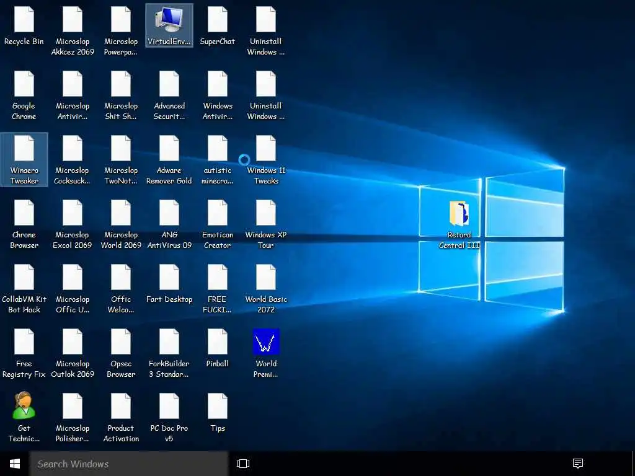
Task: Launch PC Doc Pro v5
Action: coord(169,417)
